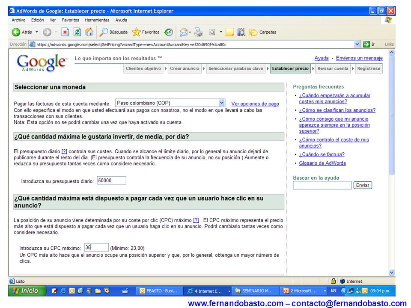Click the Mail envelope toolbar icon
The image size is (411, 308).
coord(184,32)
